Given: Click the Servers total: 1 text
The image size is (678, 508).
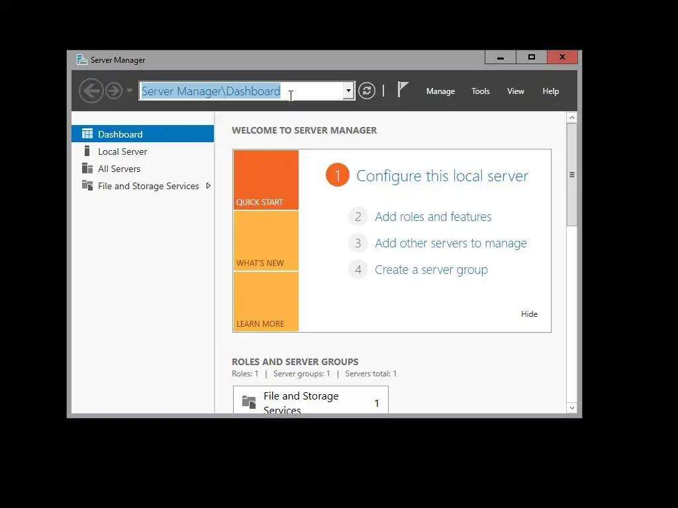Looking at the screenshot, I should click(371, 374).
